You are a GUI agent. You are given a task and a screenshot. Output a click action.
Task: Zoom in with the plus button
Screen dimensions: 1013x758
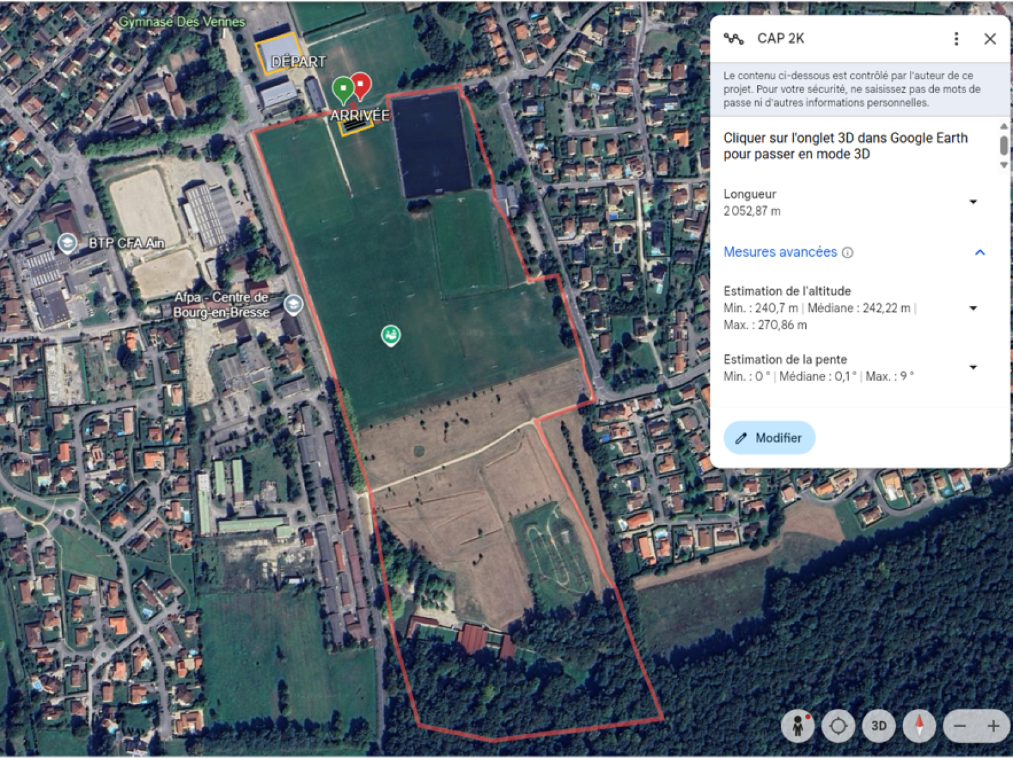click(993, 726)
